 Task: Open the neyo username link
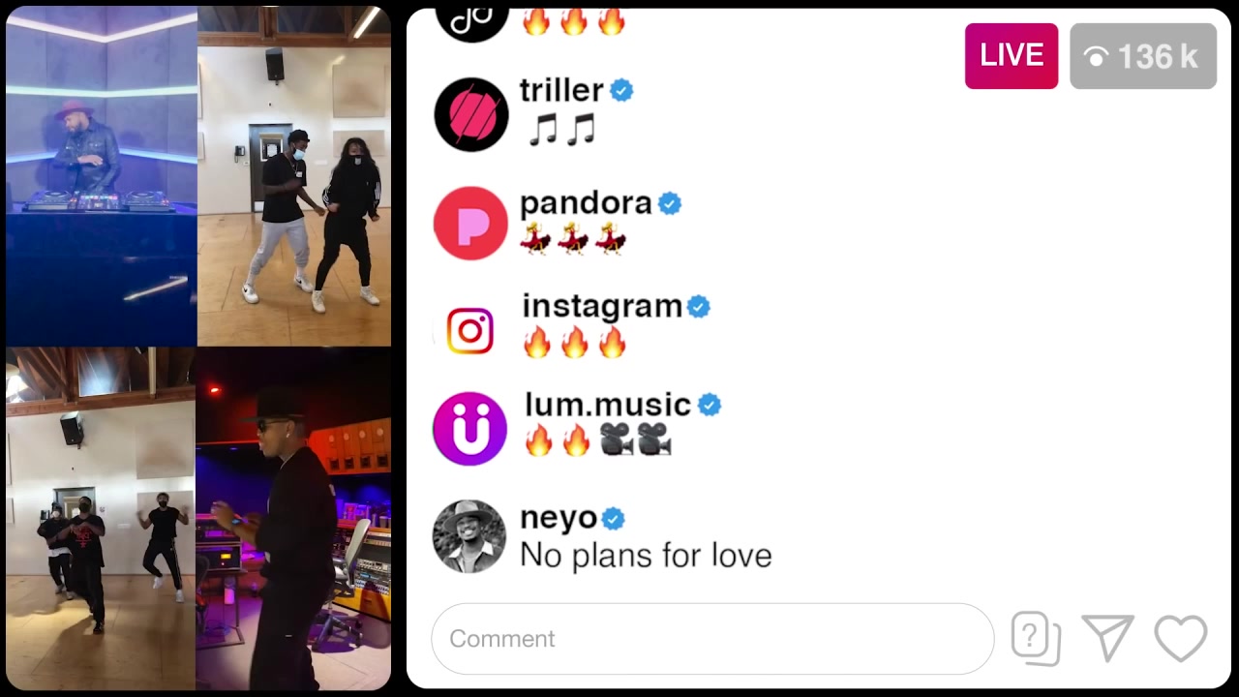[559, 518]
